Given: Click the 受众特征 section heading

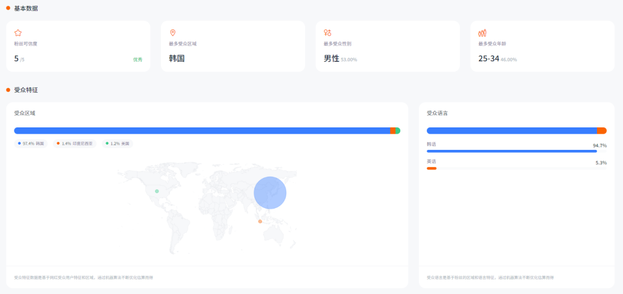Looking at the screenshot, I should point(26,90).
